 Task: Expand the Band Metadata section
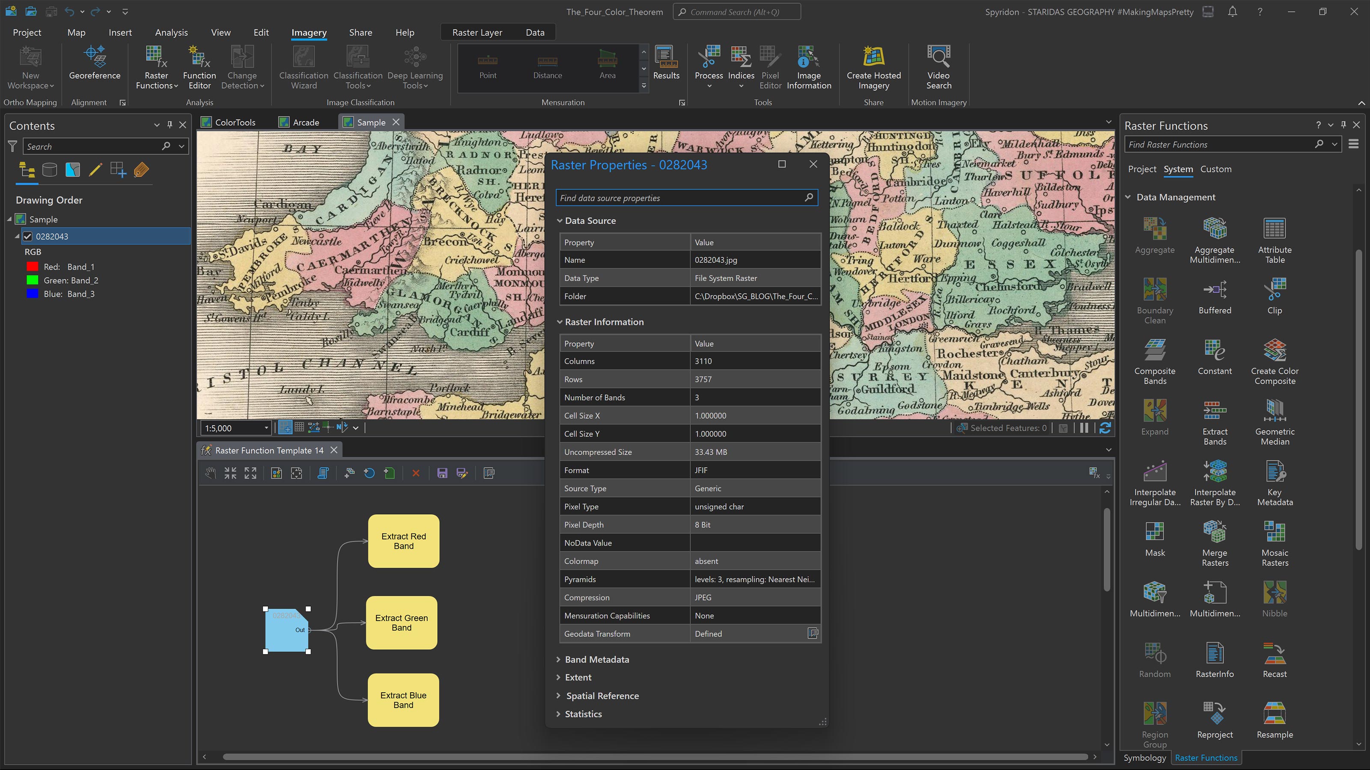[596, 660]
